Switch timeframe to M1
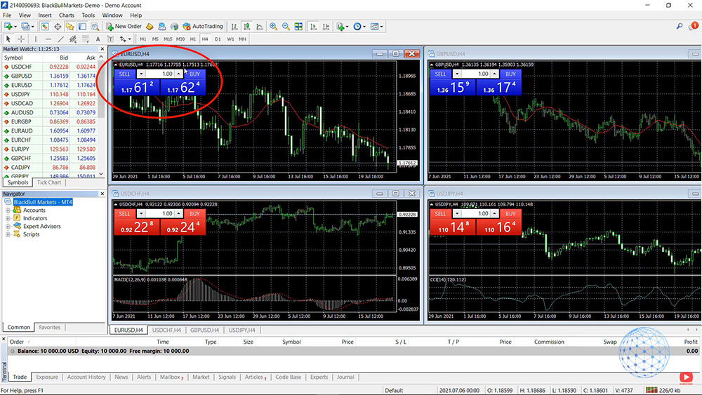702x395 pixels. [x=143, y=39]
